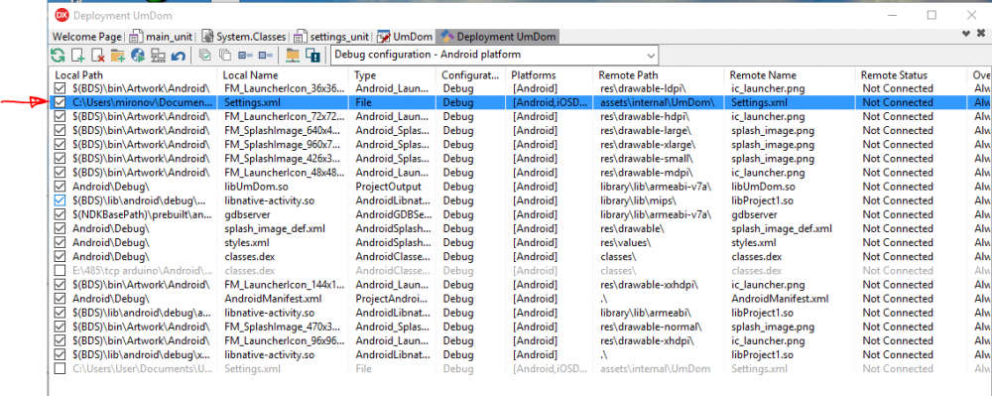Screen dimensions: 992x396
Task: Toggle checkbox of highlighted Settings.xml row
Action: point(60,102)
